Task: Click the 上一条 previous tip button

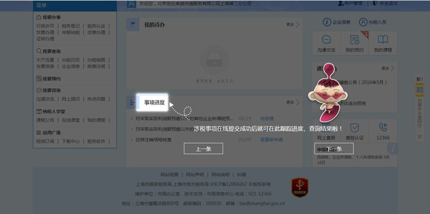Action: coord(203,148)
